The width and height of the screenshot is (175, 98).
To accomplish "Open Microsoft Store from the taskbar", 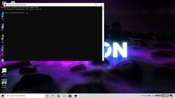I will coord(70,96).
